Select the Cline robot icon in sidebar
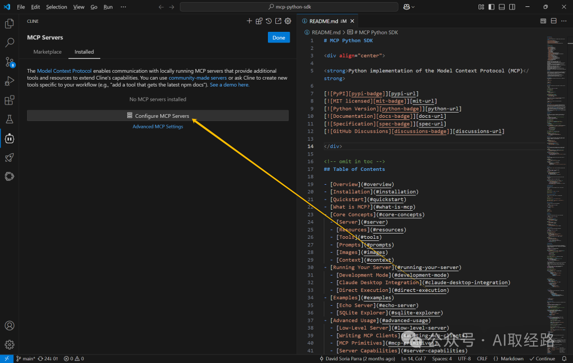This screenshot has width=573, height=363. coord(10,139)
